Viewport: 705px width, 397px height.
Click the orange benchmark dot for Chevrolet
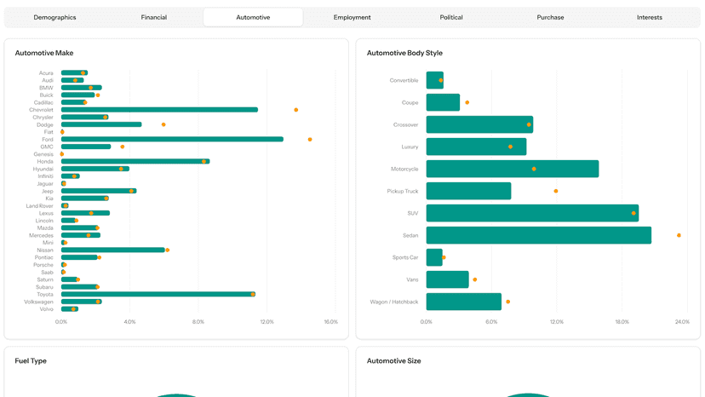(295, 110)
